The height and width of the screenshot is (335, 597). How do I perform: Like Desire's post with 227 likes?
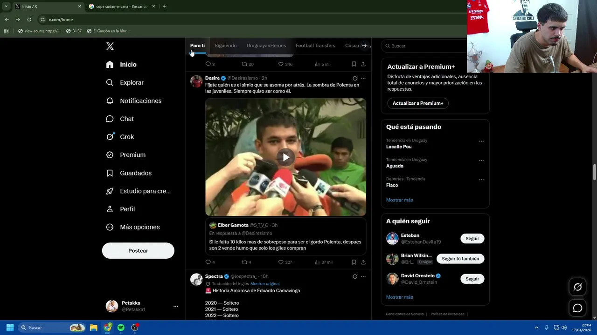[285, 262]
